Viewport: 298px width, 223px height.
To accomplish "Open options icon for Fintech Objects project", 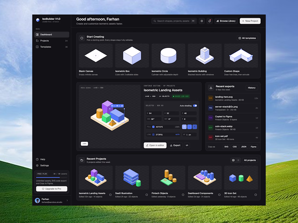I will tap(183, 195).
